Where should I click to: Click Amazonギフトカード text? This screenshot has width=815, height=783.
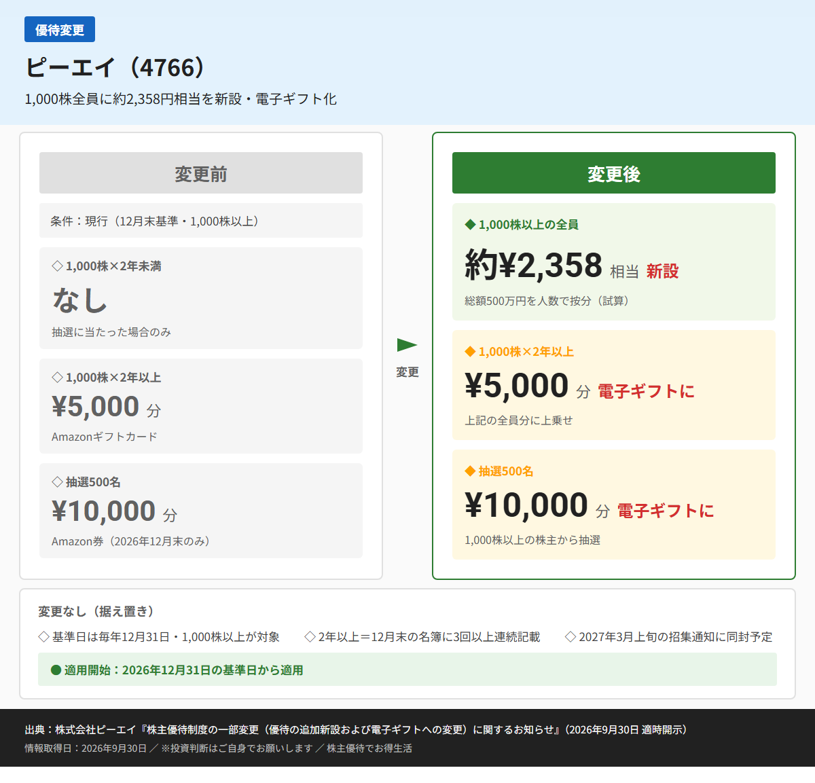tap(105, 437)
